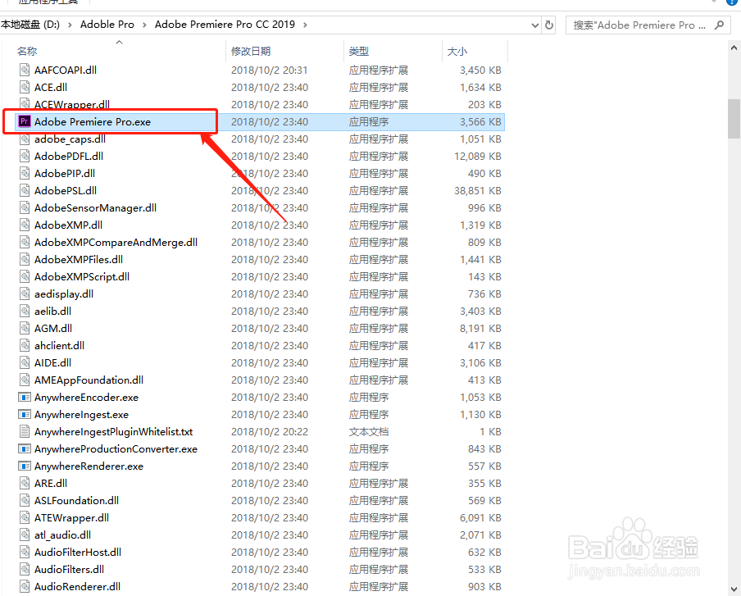This screenshot has height=596, width=741.
Task: Select the file name AudioFilterHost.dll
Action: pos(78,552)
